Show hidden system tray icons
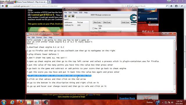Screen dimensions: 186x105 [162, 102]
